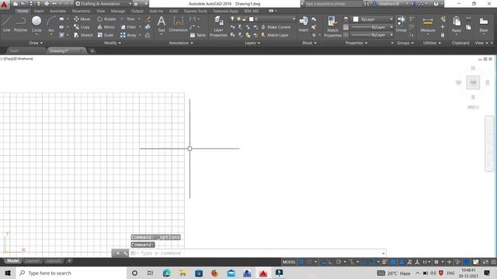Expand the Utilities panel

pyautogui.click(x=432, y=43)
